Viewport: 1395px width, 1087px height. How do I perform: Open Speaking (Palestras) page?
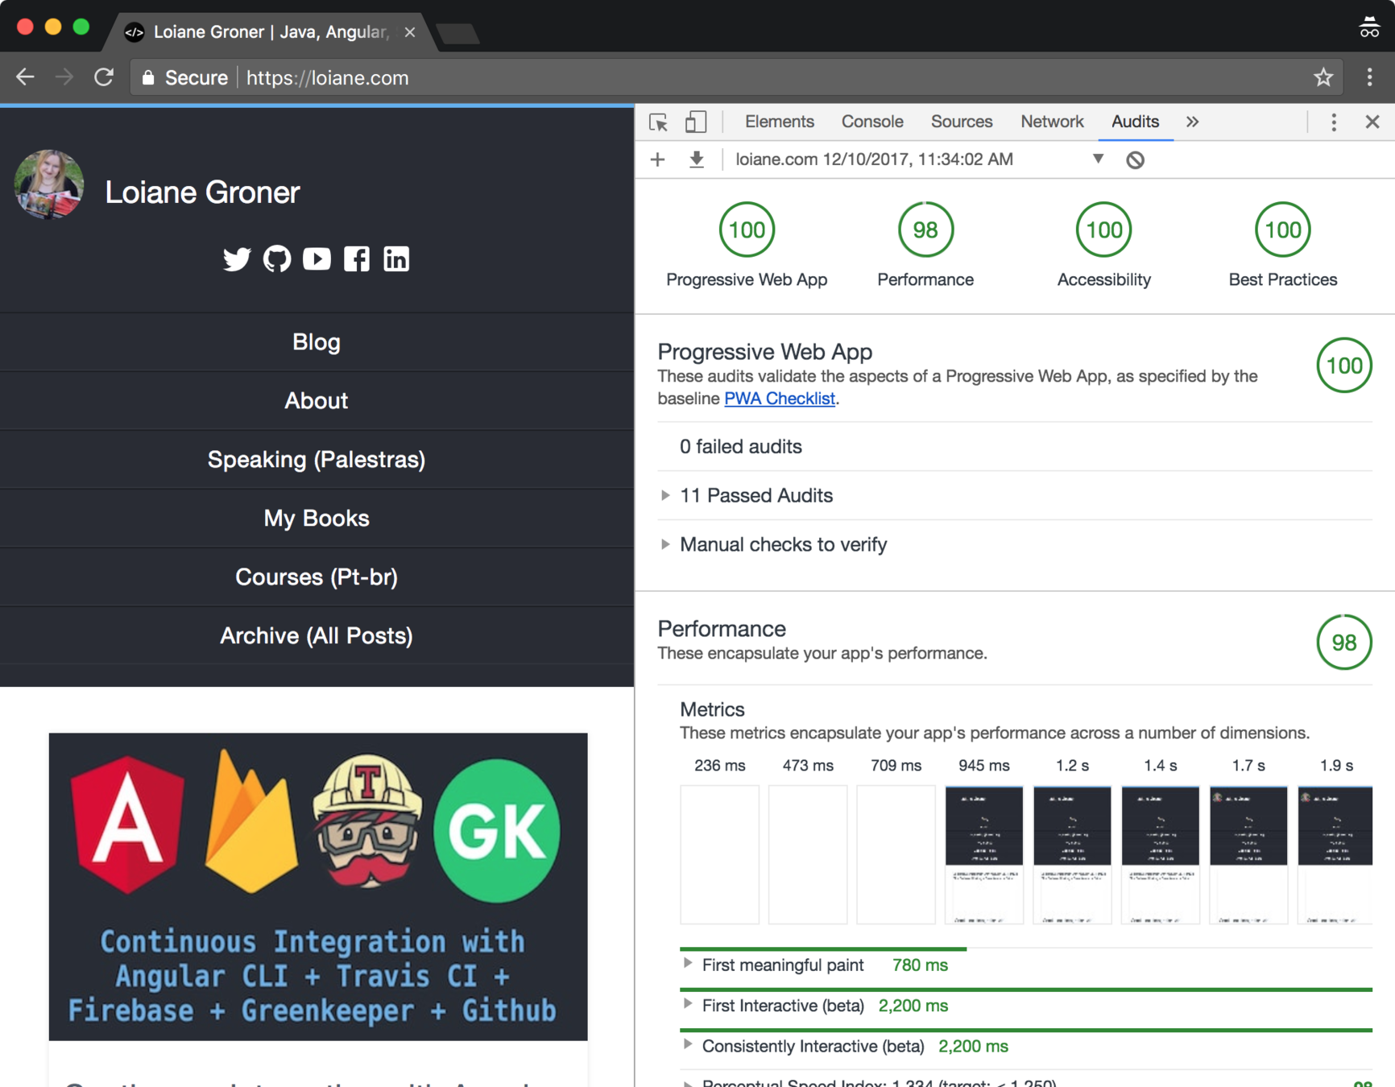pyautogui.click(x=317, y=460)
